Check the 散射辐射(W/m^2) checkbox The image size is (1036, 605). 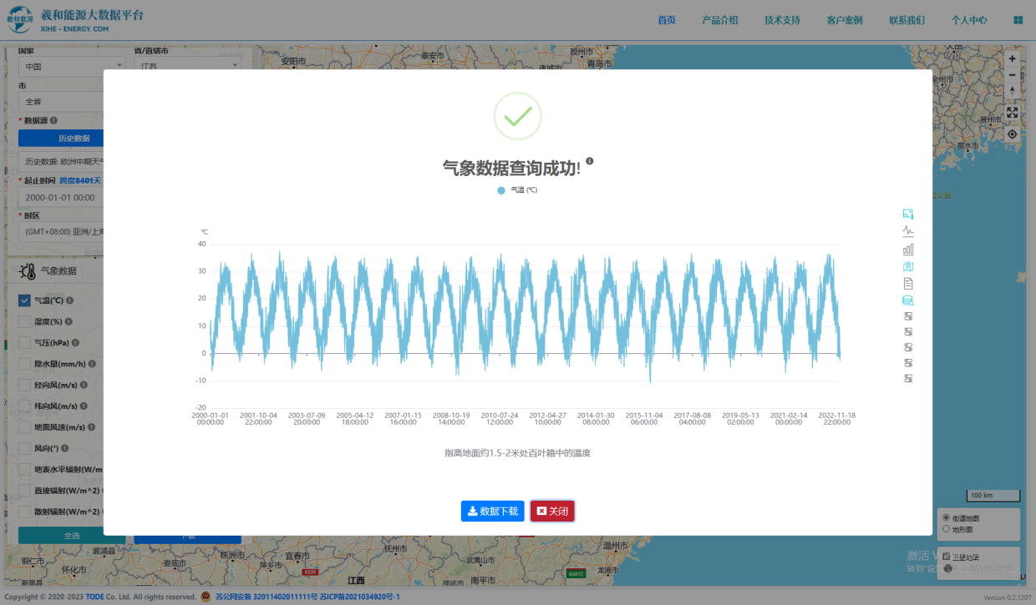coord(24,512)
